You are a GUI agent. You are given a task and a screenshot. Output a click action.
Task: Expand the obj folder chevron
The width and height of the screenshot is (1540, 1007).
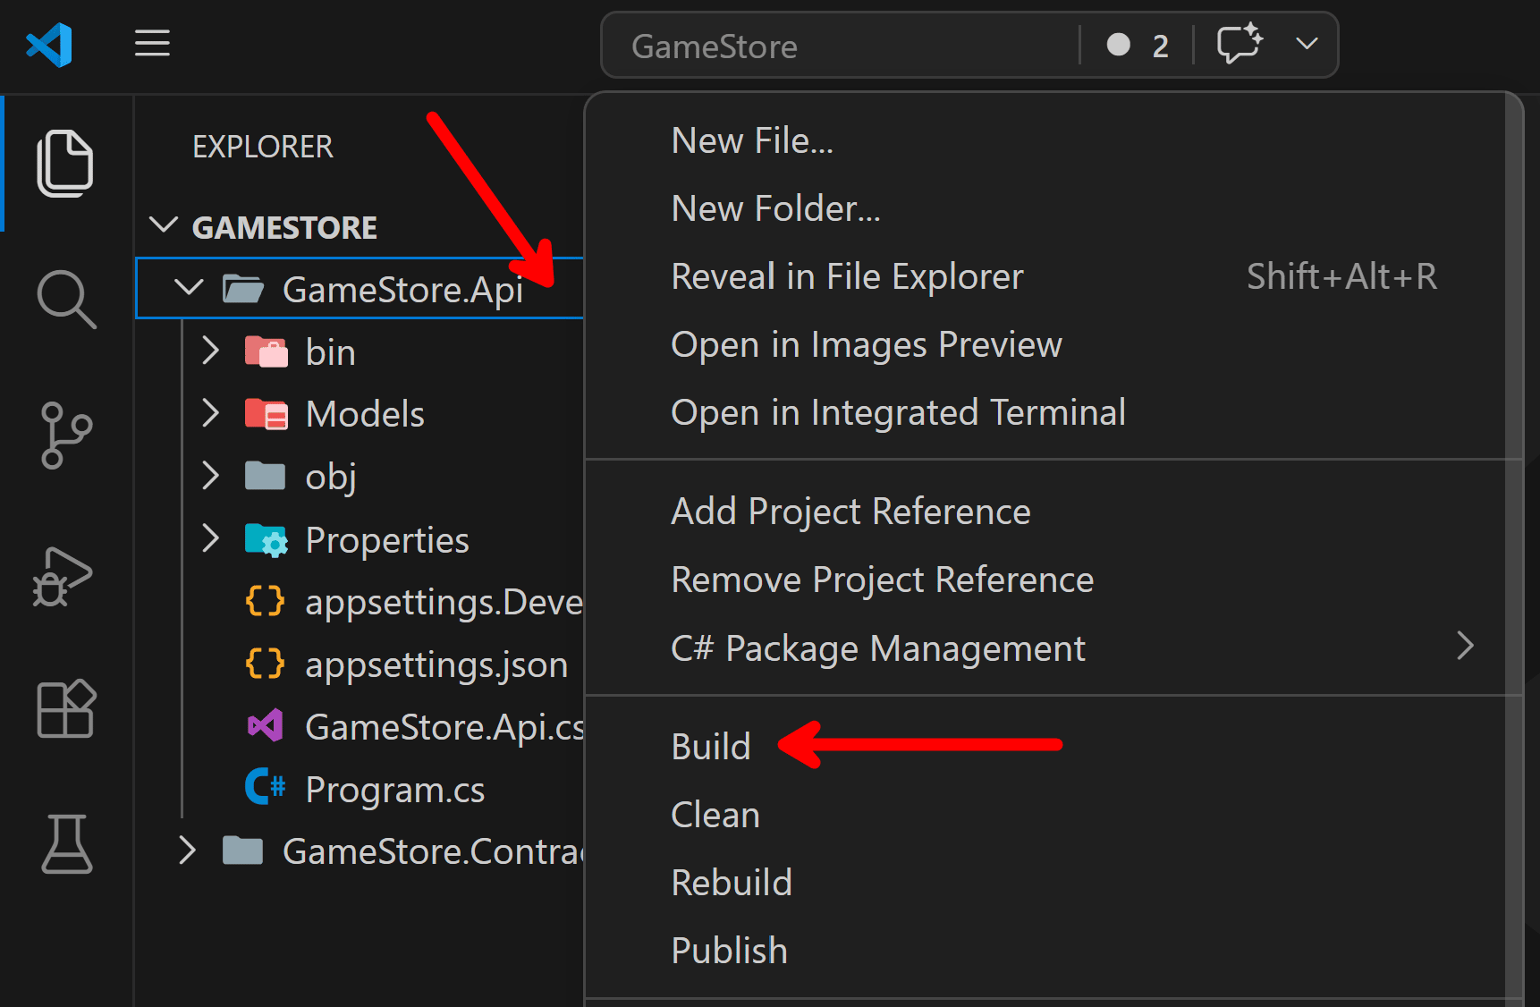[x=210, y=476]
